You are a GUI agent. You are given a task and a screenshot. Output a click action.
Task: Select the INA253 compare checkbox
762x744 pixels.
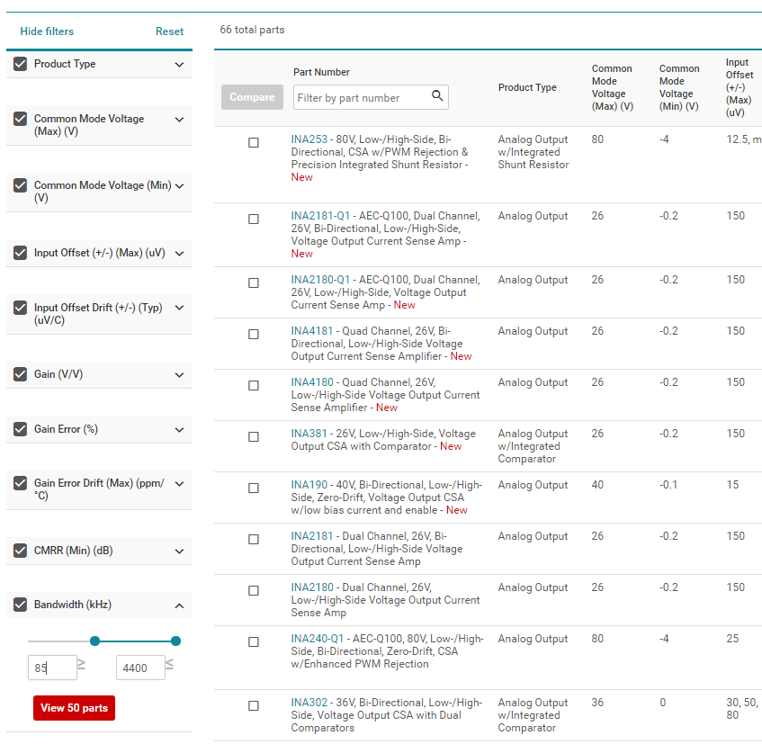coord(254,142)
